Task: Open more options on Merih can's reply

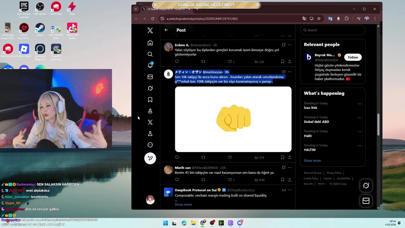Action: (x=290, y=168)
